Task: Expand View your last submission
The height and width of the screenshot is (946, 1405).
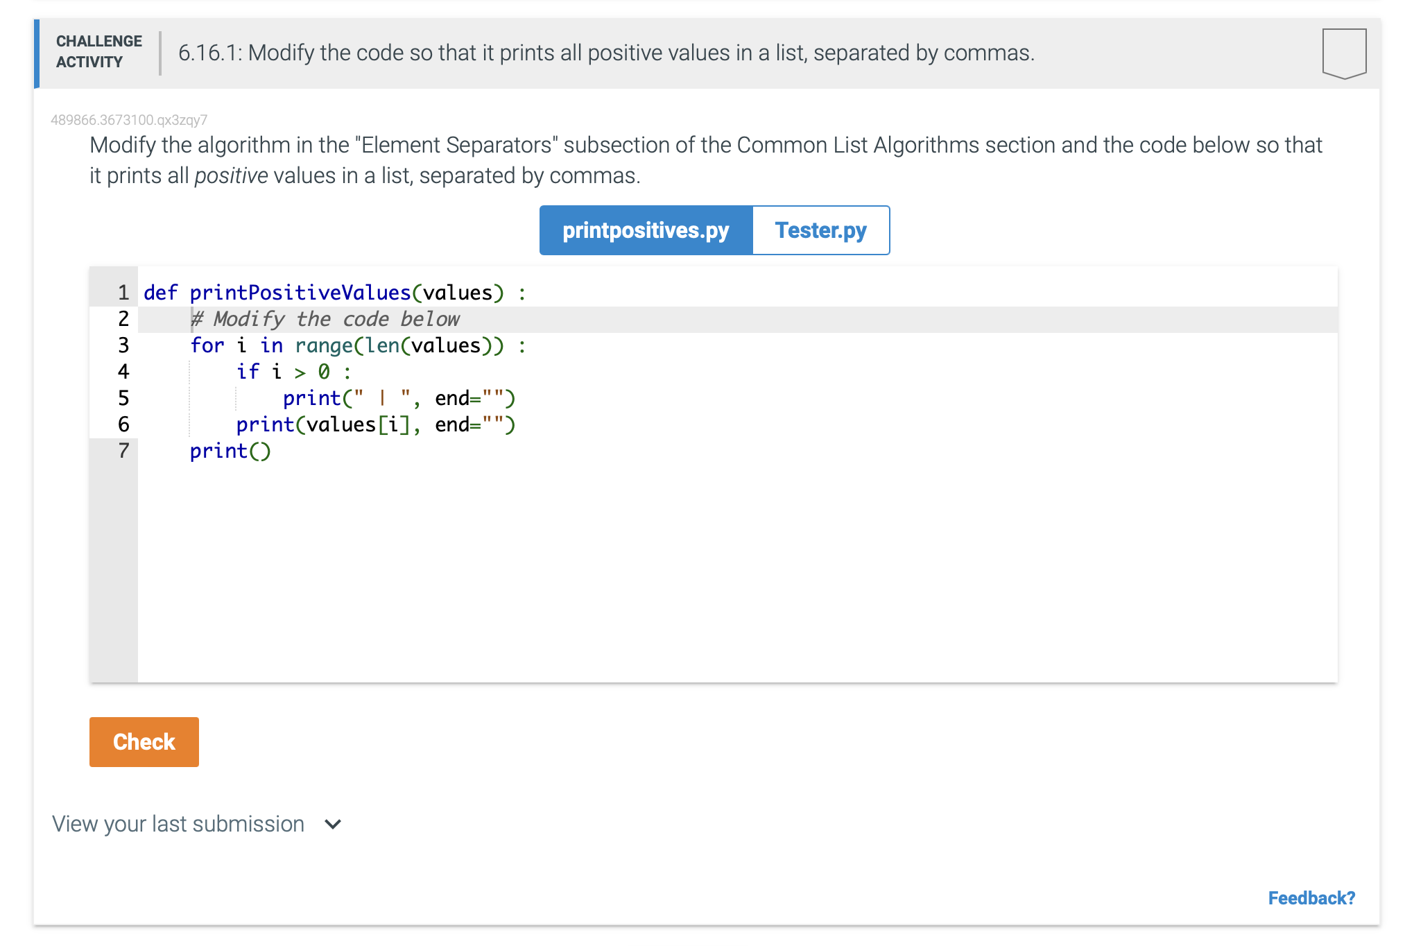Action: click(x=178, y=823)
